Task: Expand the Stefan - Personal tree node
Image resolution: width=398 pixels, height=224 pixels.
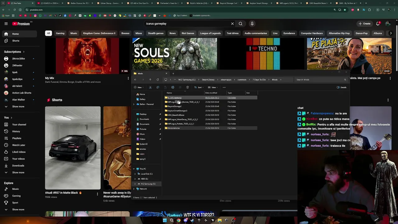Action: [x=134, y=104]
